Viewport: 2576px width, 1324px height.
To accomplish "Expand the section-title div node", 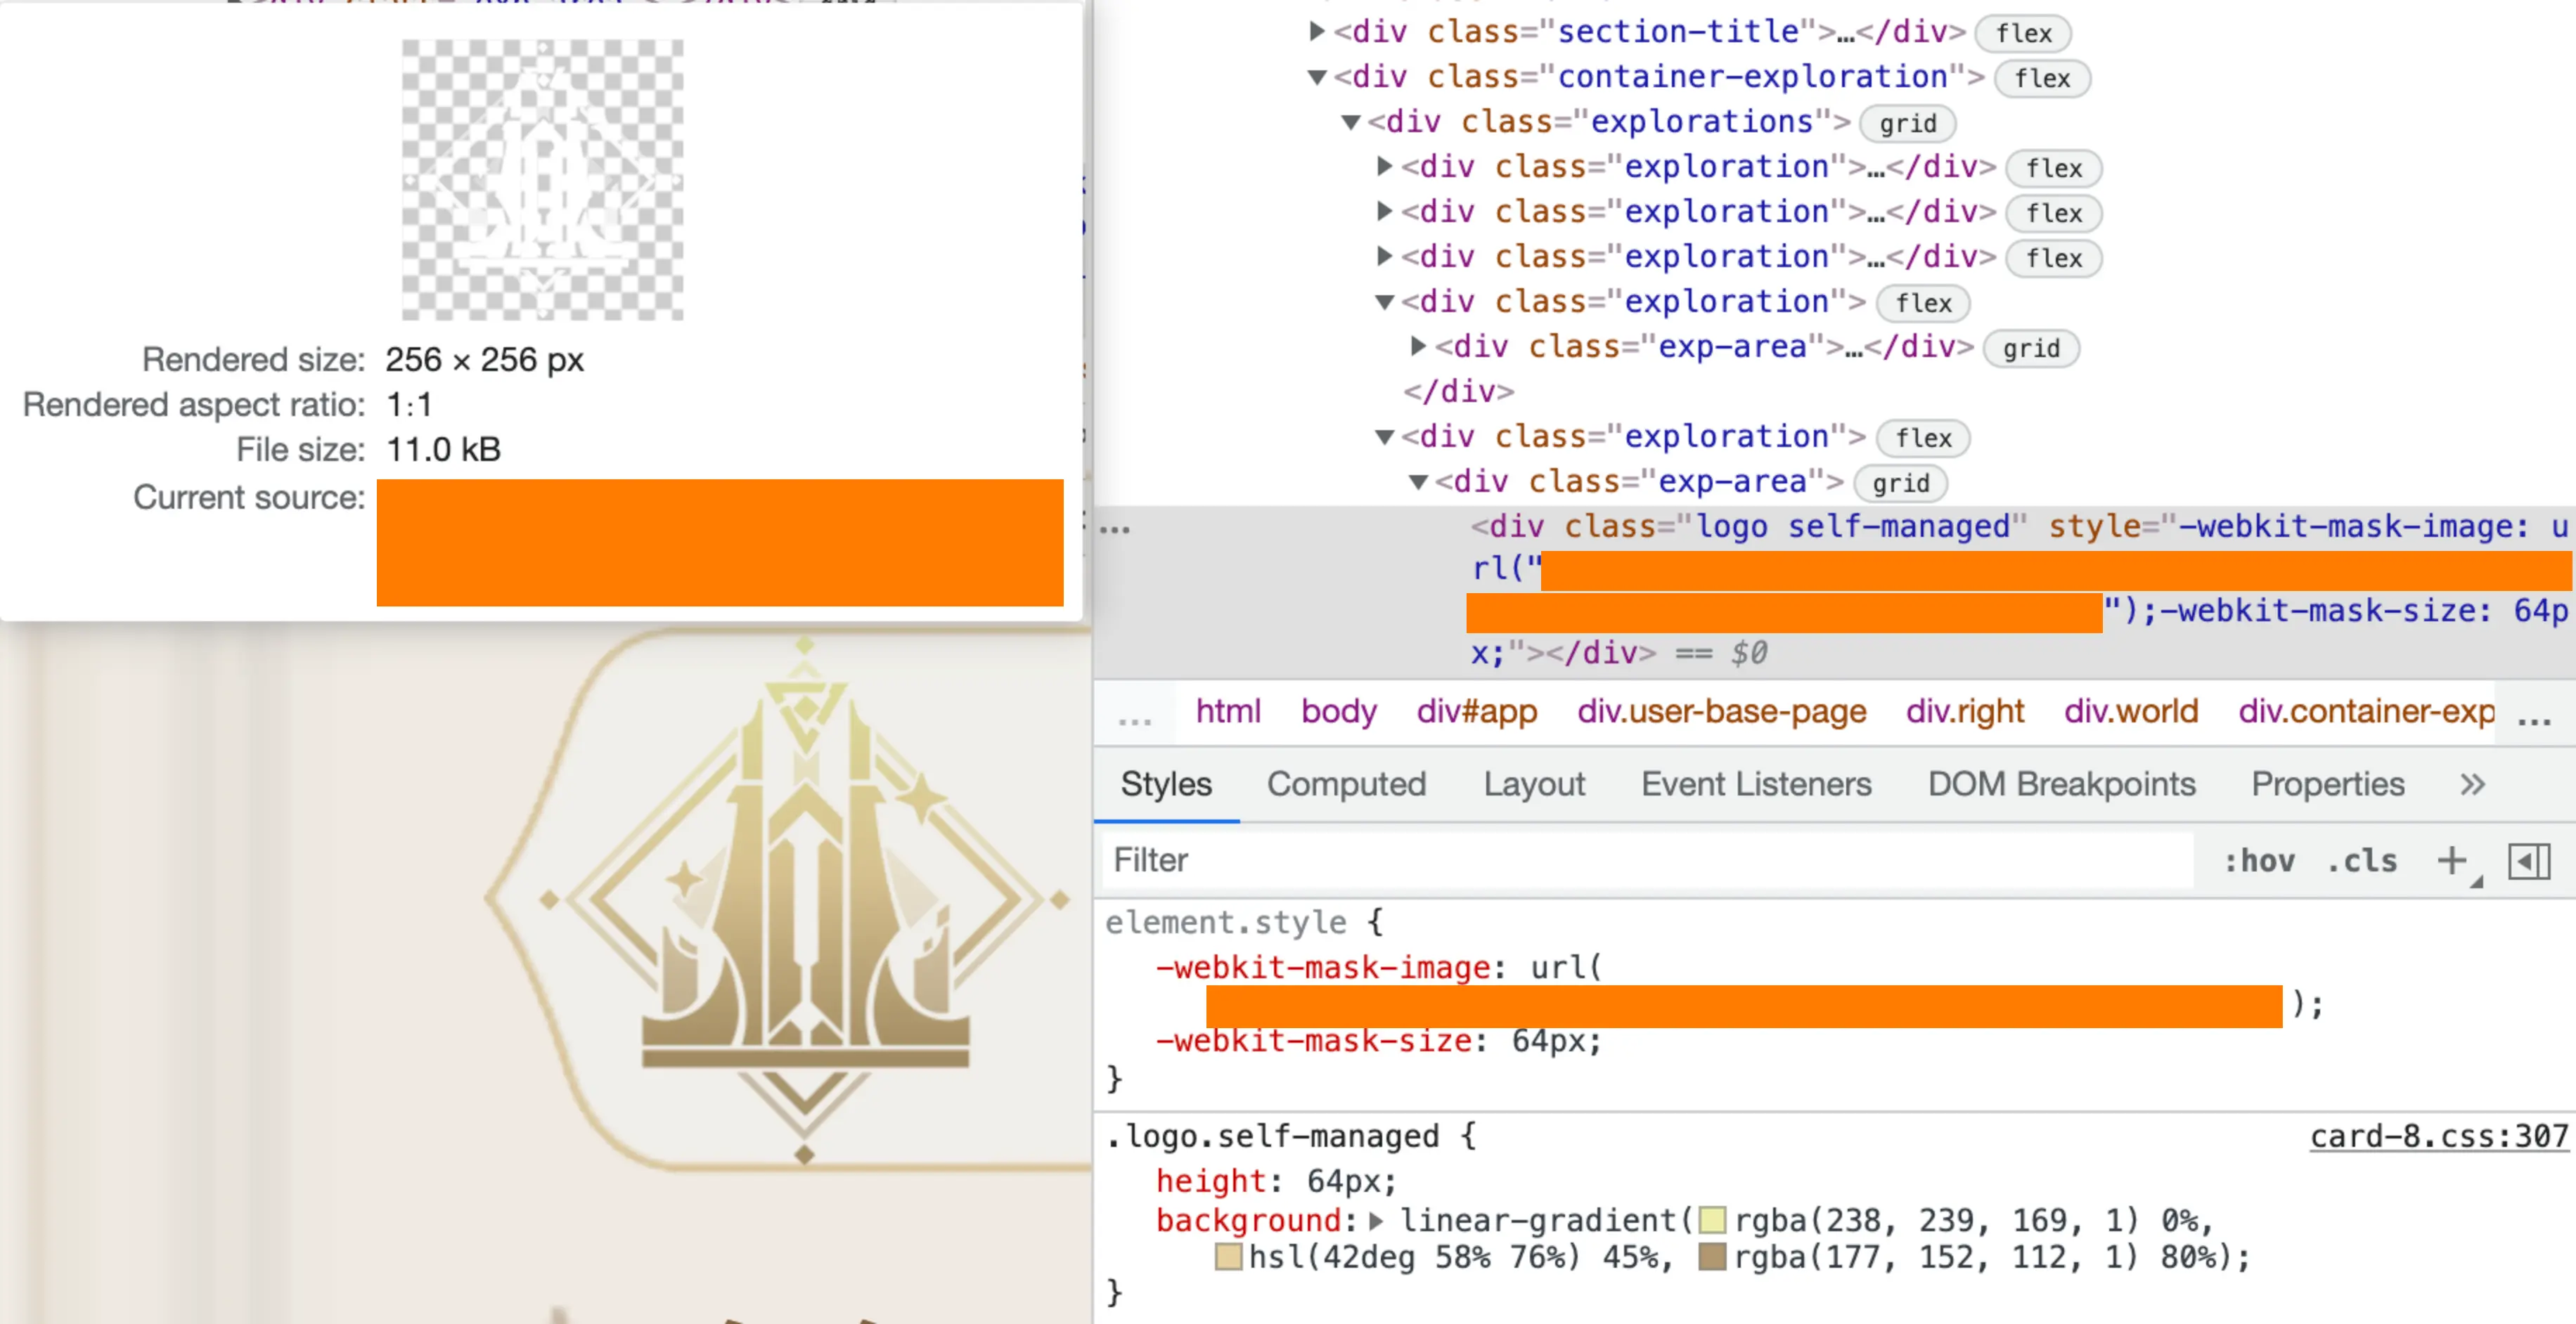I will [x=1317, y=32].
